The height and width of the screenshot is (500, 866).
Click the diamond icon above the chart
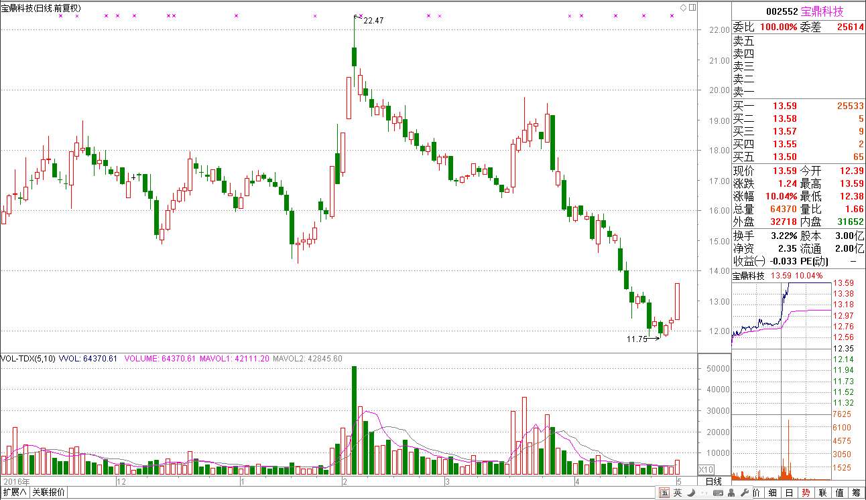tap(683, 7)
